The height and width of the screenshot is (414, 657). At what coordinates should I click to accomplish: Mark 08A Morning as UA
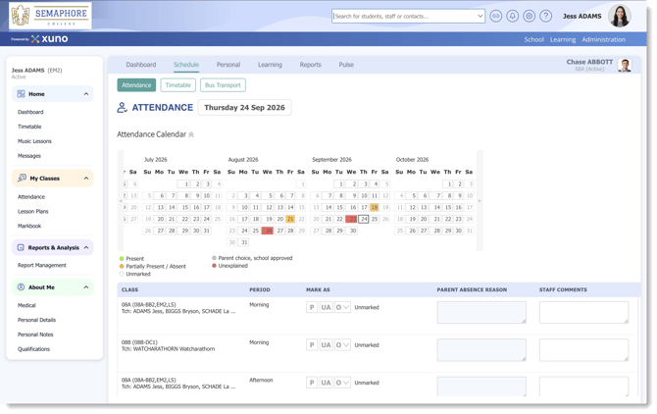pos(326,308)
